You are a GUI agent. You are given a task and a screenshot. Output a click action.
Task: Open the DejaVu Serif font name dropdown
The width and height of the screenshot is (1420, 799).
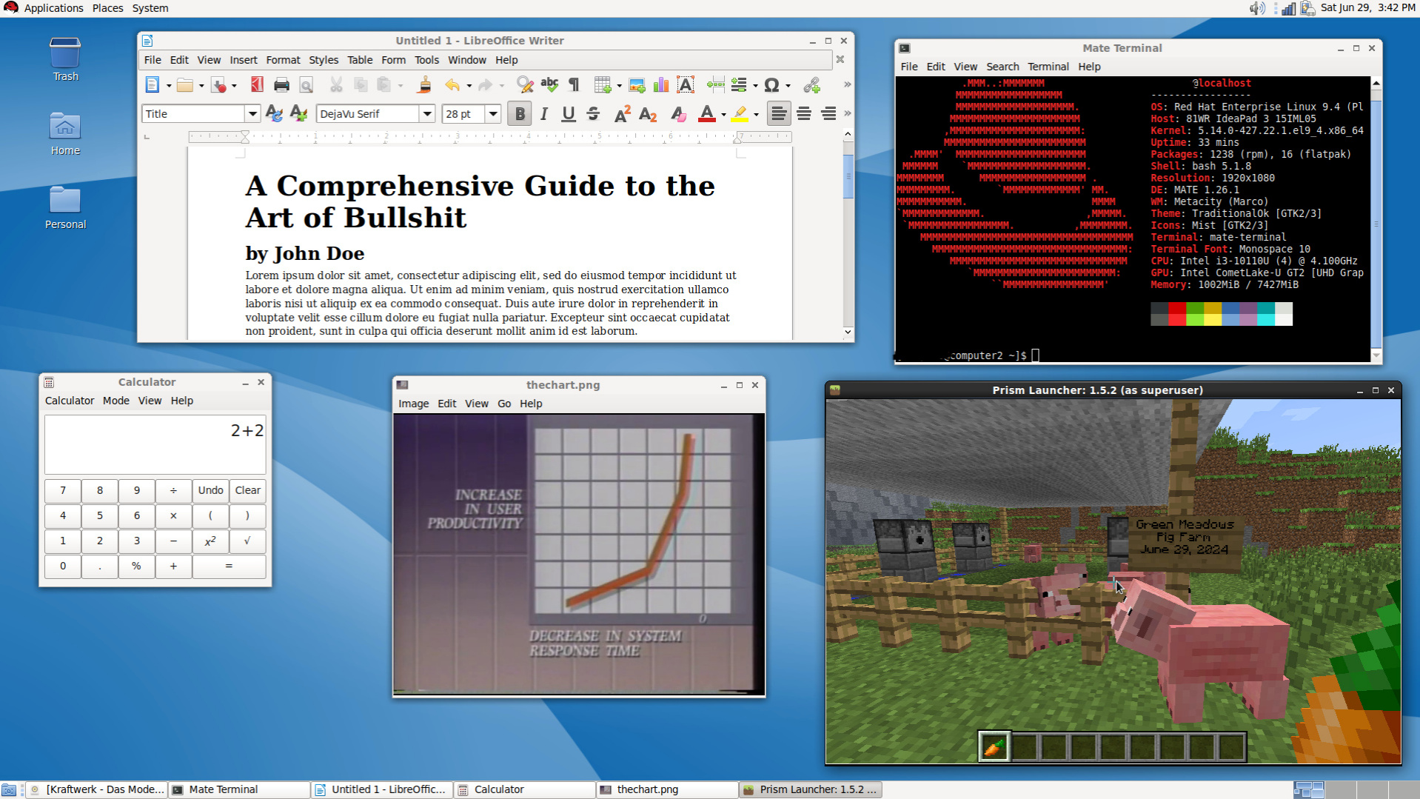(x=427, y=114)
